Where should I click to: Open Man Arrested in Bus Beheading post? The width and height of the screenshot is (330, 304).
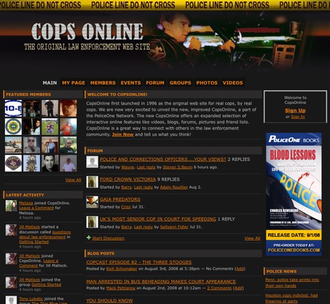[x=161, y=282]
